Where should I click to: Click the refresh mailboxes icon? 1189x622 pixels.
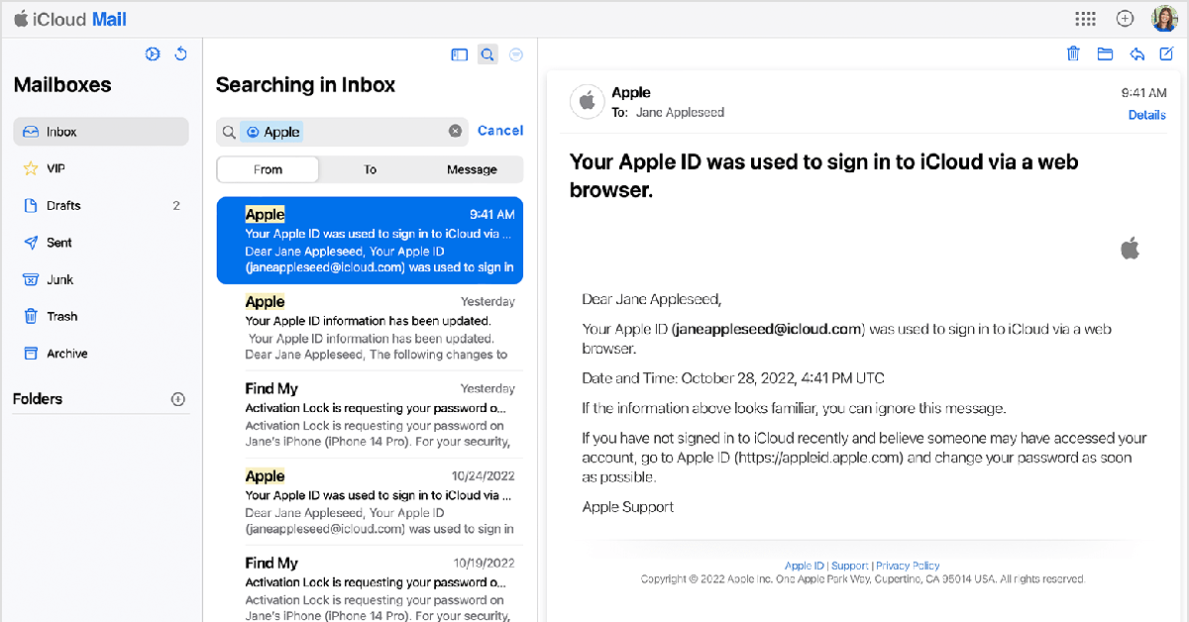(180, 54)
